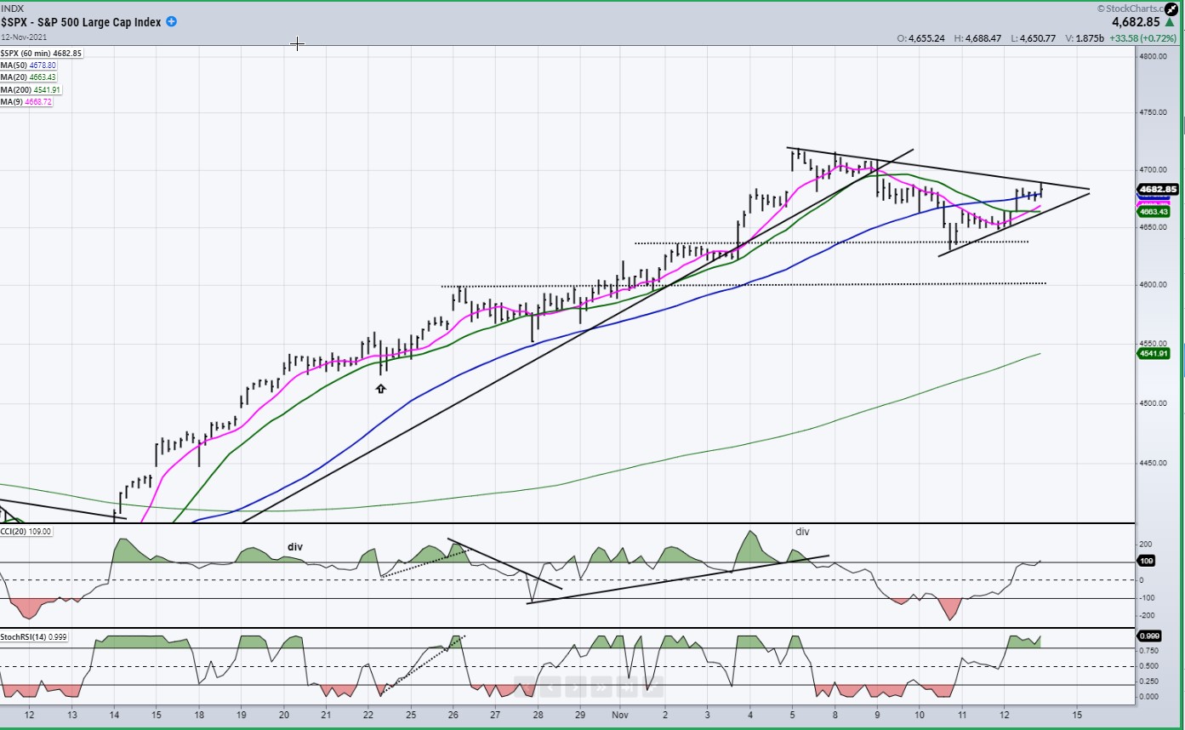The width and height of the screenshot is (1185, 730).
Task: Open the $SPX (60 min) legend label
Action: [42, 53]
